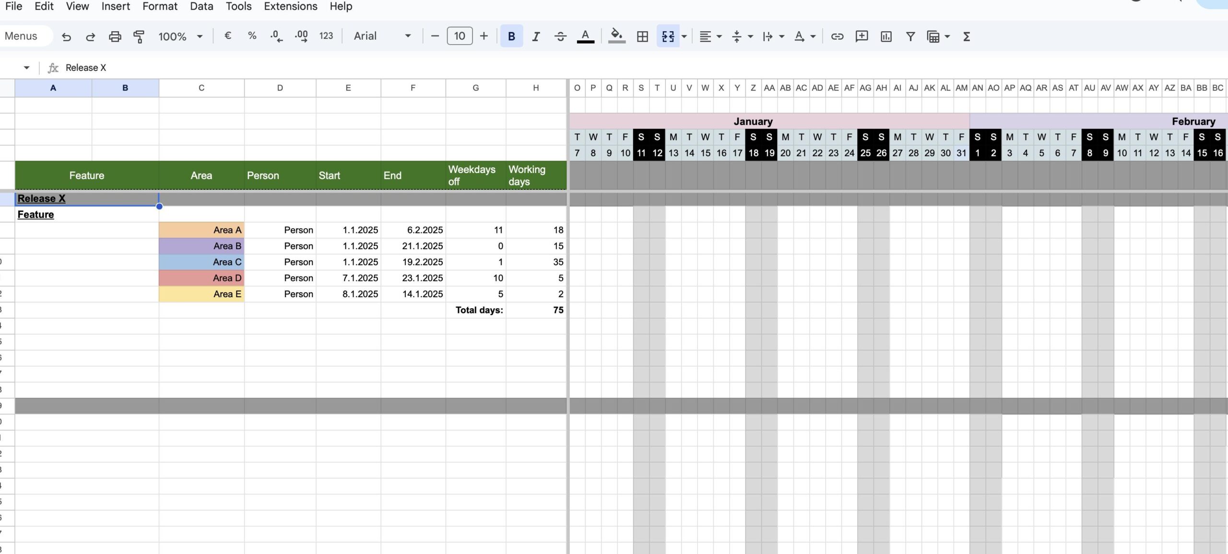The width and height of the screenshot is (1228, 554).
Task: Open the text wrapping options dropdown
Action: [684, 36]
